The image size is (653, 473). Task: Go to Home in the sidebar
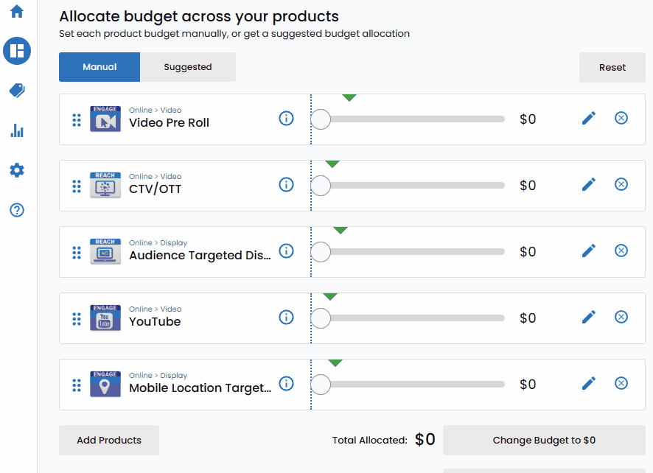17,12
